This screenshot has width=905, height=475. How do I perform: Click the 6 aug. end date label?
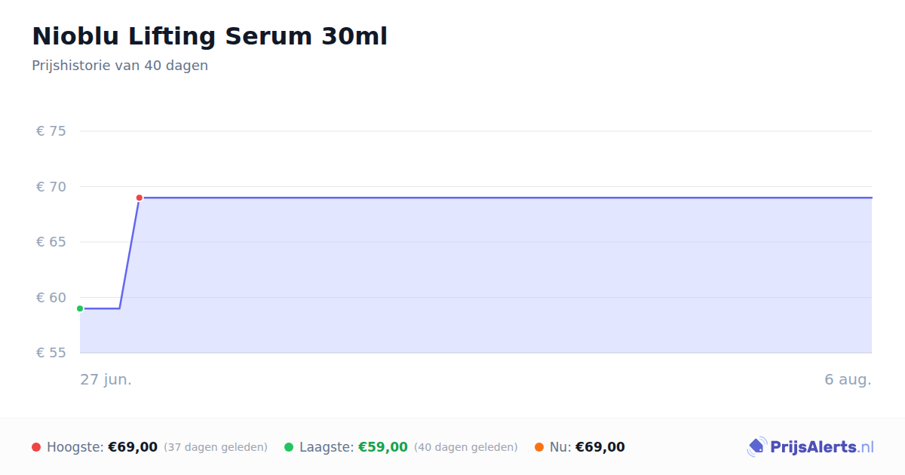[x=848, y=379]
